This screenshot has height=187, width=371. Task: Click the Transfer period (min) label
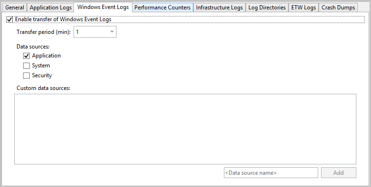[x=43, y=32]
